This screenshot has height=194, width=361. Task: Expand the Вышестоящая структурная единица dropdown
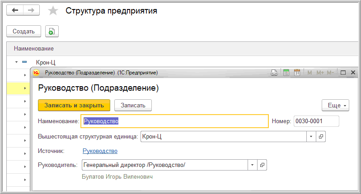click(311, 136)
